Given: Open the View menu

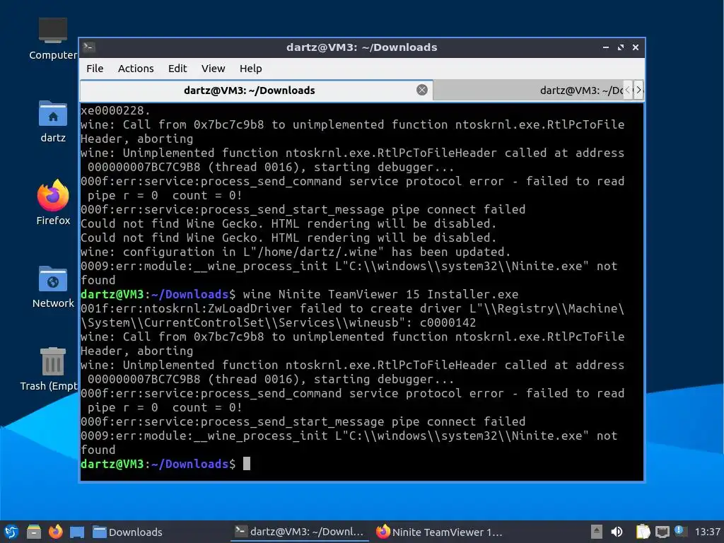Looking at the screenshot, I should 213,69.
